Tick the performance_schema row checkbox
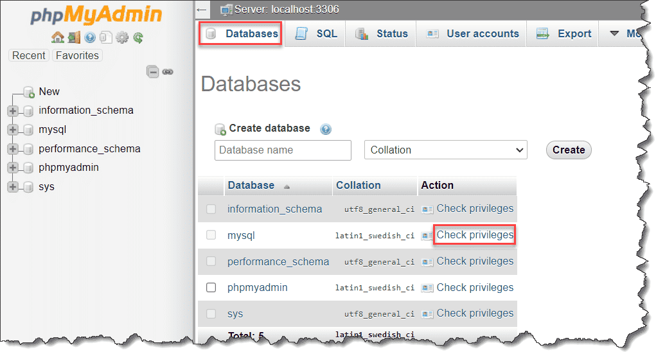 coord(211,261)
